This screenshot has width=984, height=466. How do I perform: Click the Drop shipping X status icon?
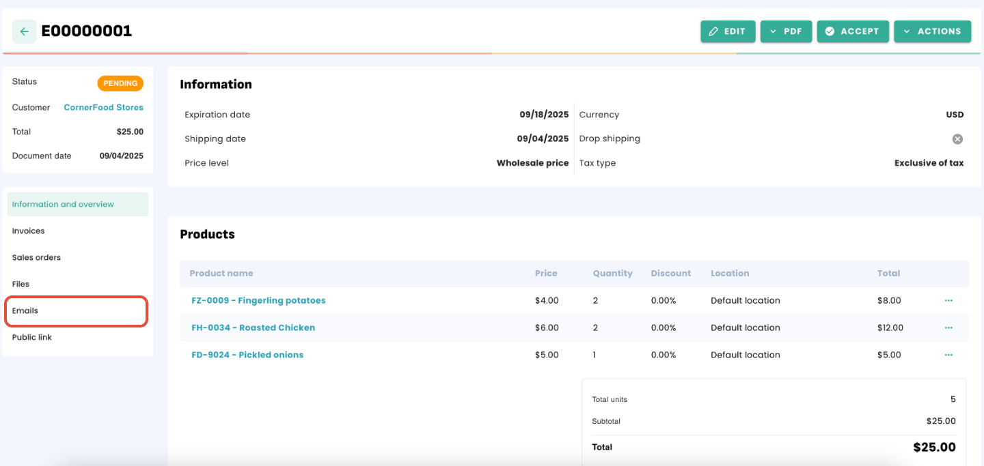pyautogui.click(x=957, y=139)
